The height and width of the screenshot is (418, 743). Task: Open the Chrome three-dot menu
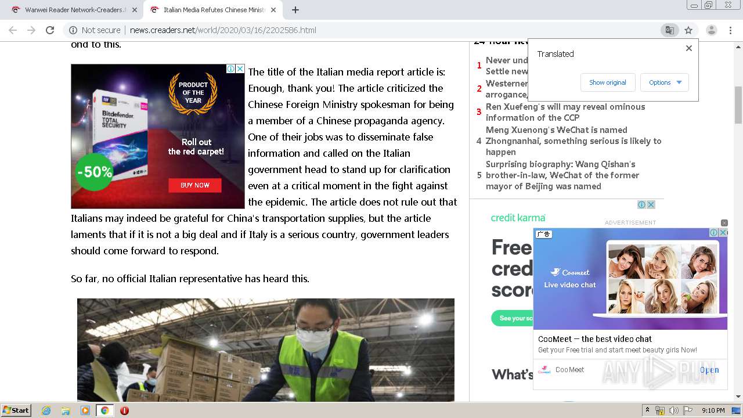[x=730, y=30]
